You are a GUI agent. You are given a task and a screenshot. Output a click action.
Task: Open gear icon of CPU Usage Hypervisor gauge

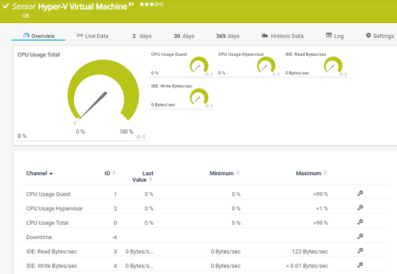point(274,74)
